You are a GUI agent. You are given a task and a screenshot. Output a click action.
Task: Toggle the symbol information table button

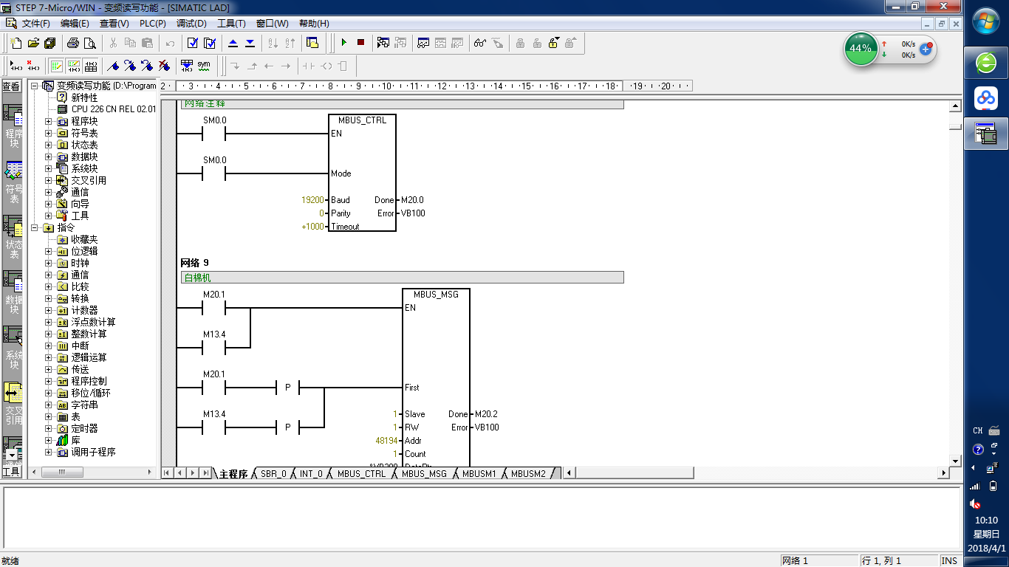point(91,66)
